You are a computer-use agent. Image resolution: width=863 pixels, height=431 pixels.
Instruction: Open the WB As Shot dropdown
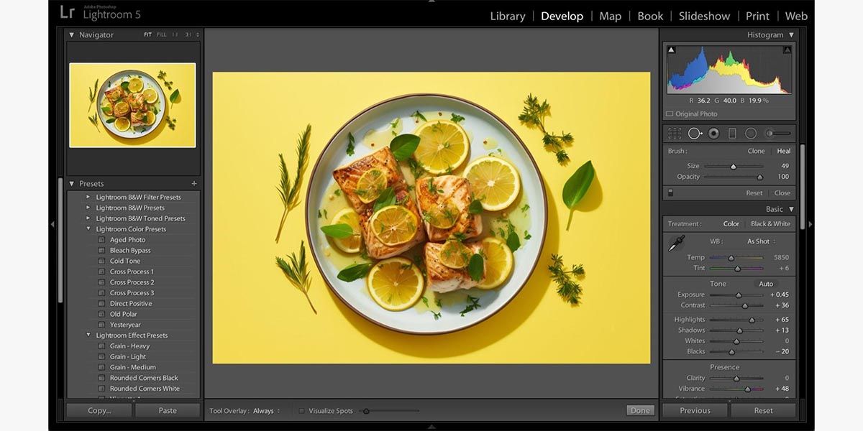(761, 241)
